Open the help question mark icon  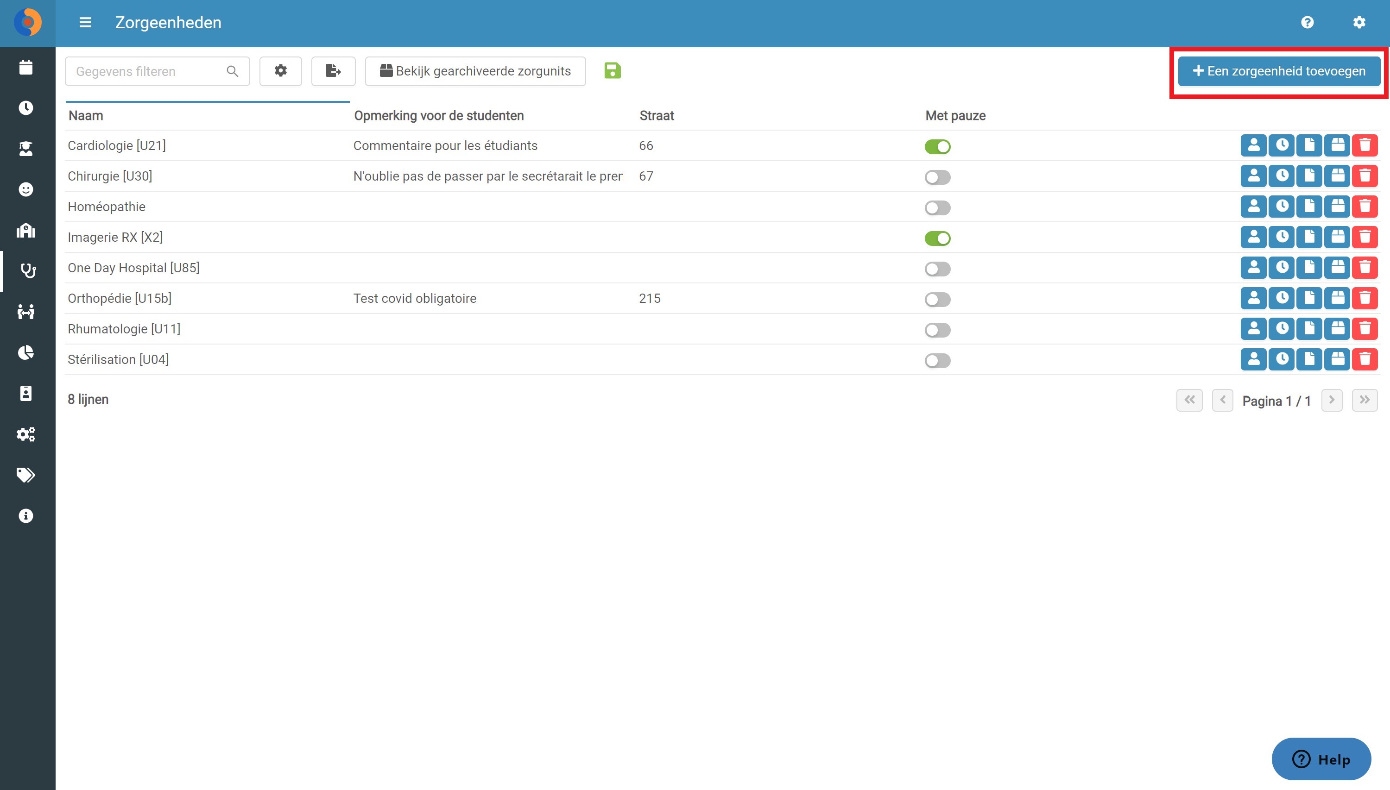tap(1307, 22)
